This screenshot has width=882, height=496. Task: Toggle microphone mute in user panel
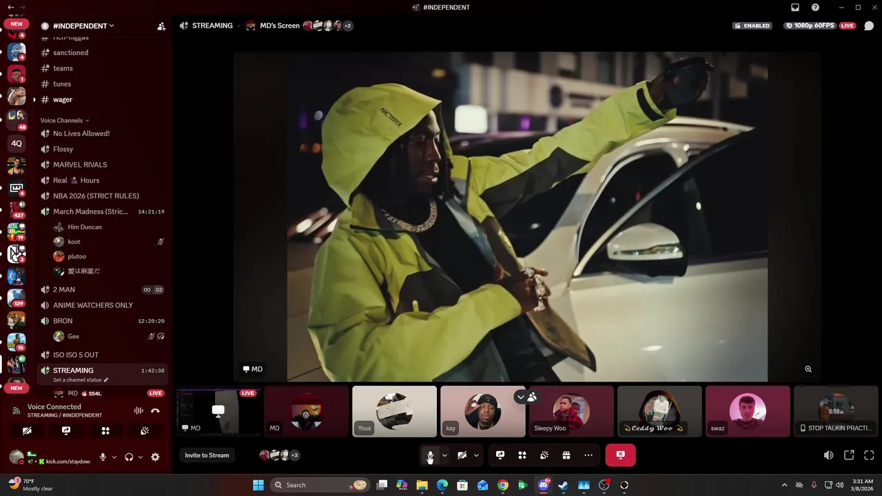point(103,457)
